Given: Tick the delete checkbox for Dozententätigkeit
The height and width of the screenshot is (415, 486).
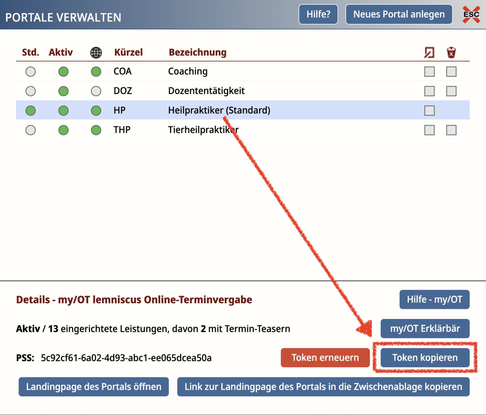Looking at the screenshot, I should click(x=451, y=91).
